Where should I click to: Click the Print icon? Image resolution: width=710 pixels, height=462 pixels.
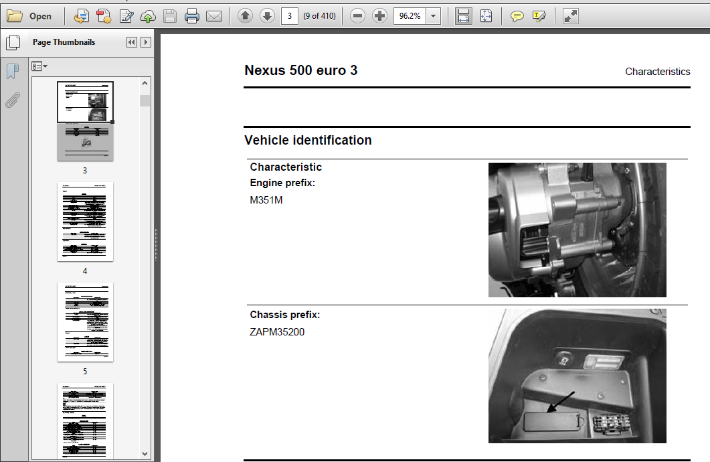coord(192,16)
